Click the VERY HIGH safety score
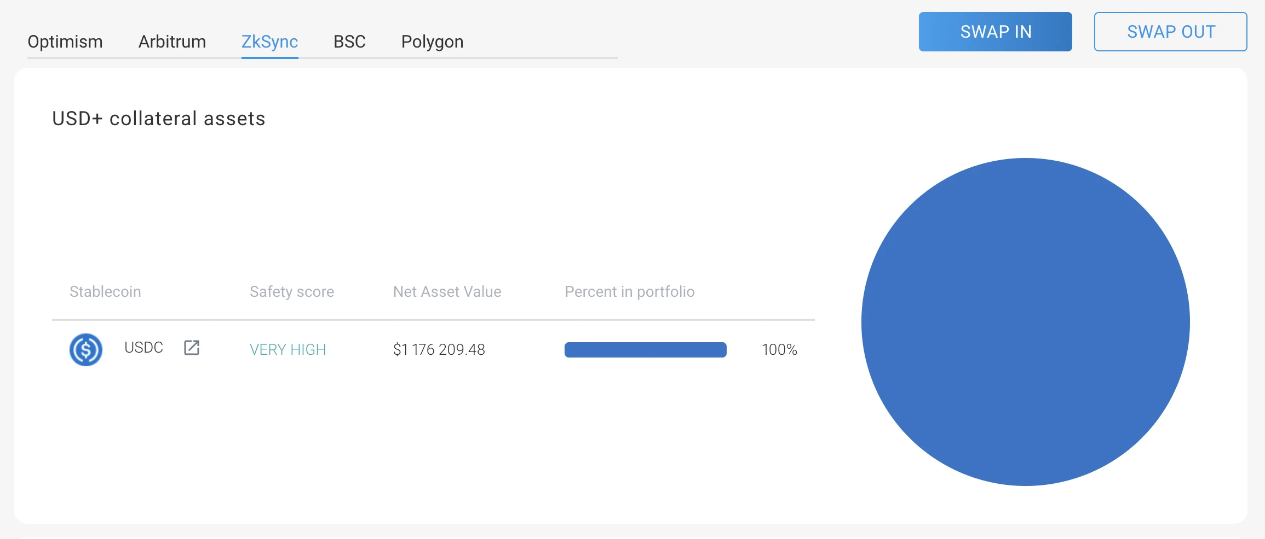 tap(287, 350)
